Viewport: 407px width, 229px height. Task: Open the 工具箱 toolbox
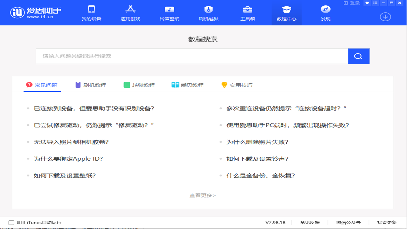click(x=247, y=13)
